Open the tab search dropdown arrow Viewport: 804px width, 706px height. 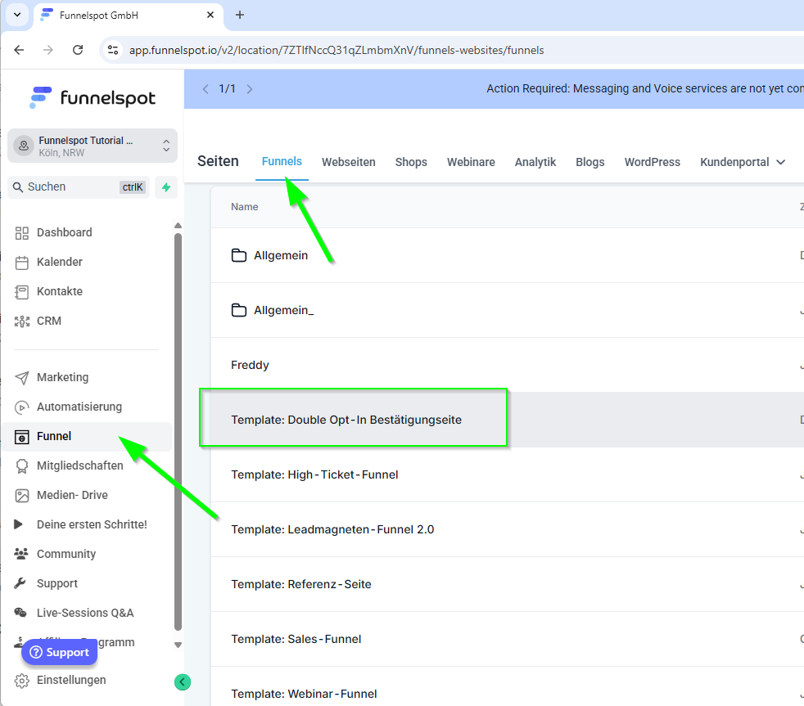[17, 15]
